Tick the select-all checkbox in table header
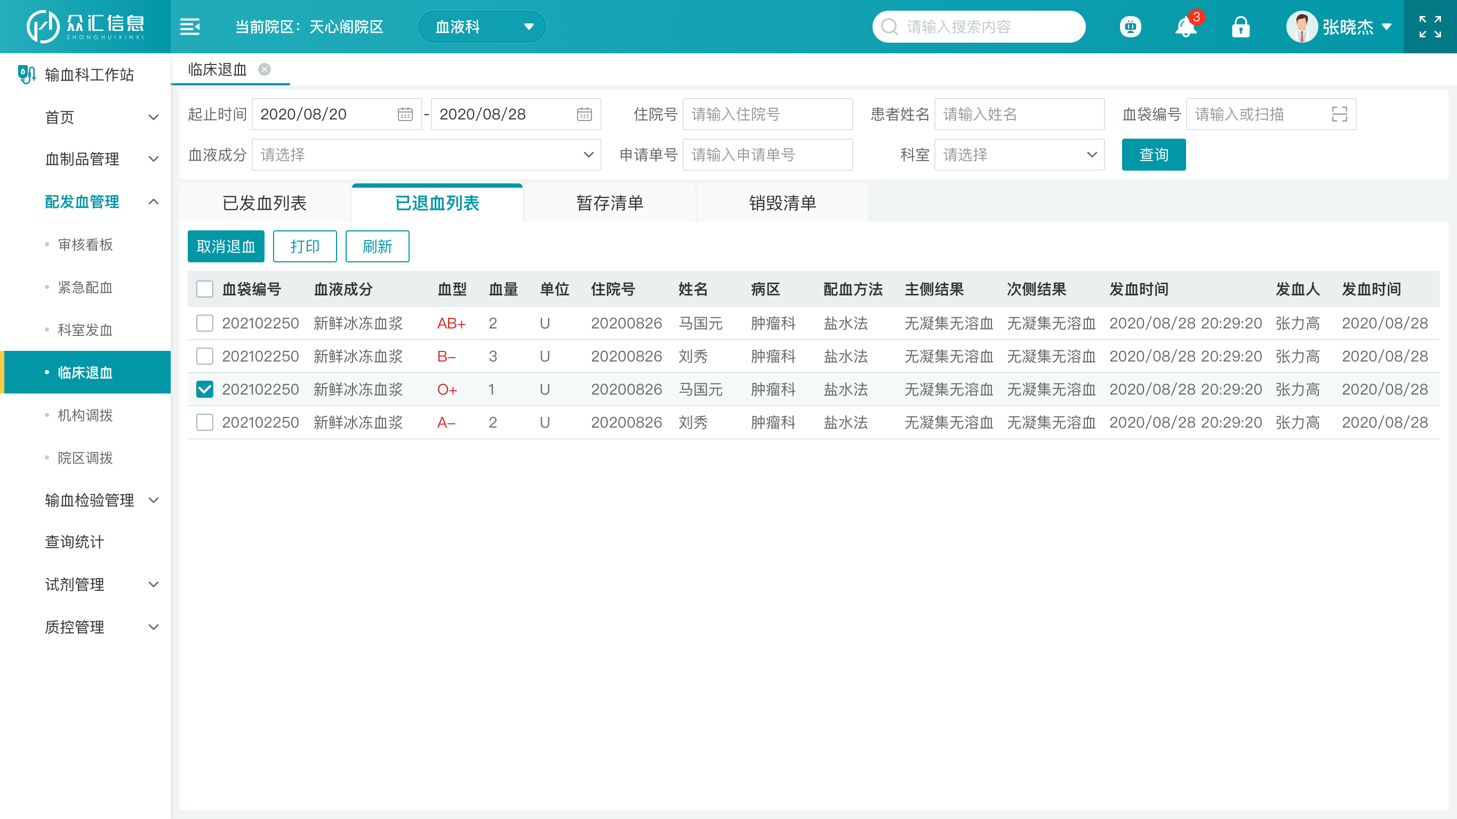 (205, 289)
